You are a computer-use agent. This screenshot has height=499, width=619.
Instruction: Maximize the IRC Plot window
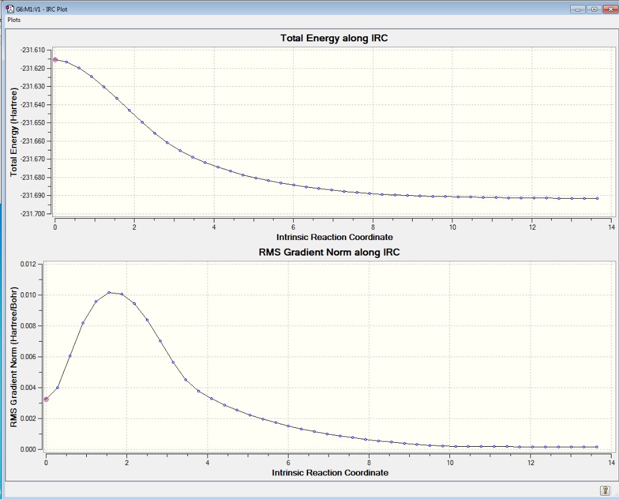pyautogui.click(x=594, y=9)
